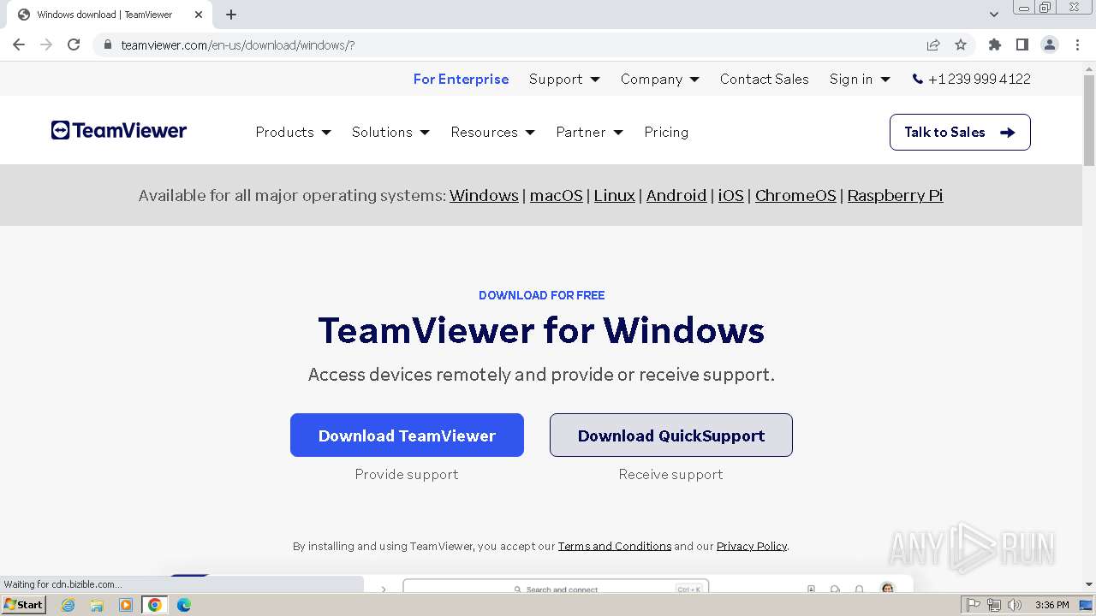This screenshot has height=616, width=1096.
Task: Click Download QuickSupport button
Action: click(x=671, y=435)
